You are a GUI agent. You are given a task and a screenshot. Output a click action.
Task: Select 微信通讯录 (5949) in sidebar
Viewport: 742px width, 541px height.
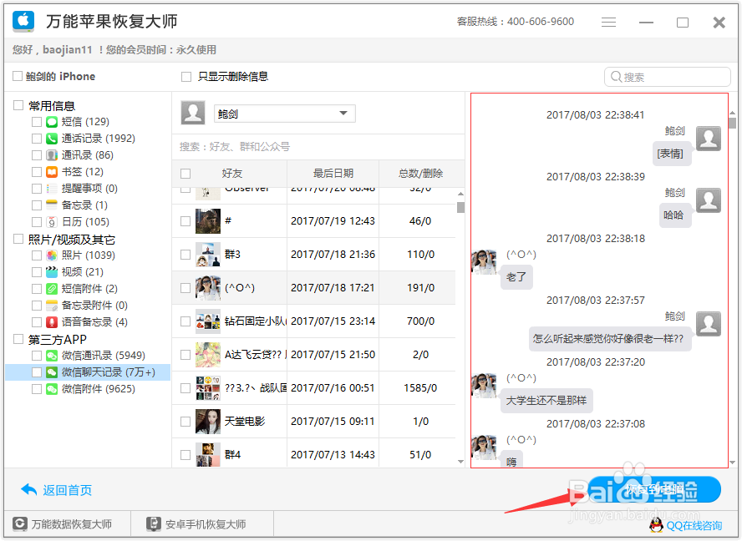click(x=103, y=356)
